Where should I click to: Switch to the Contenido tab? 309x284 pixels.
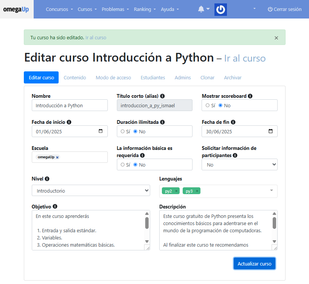pos(75,77)
